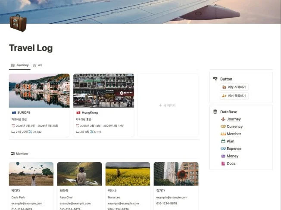Viewport: 281px width, 210px height.
Task: Open the Nana Lee member card photo
Action: click(x=128, y=174)
